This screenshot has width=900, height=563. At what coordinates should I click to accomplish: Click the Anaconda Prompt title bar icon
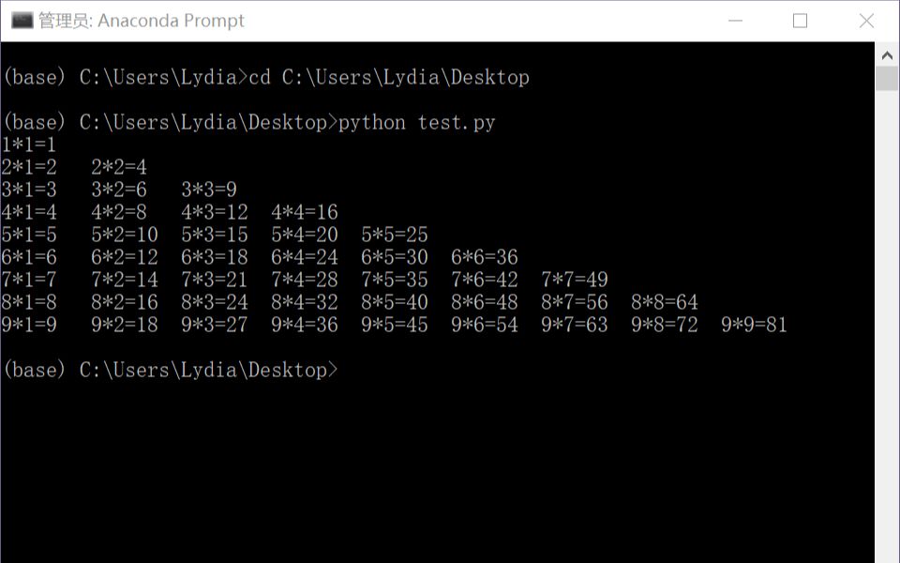(21, 21)
